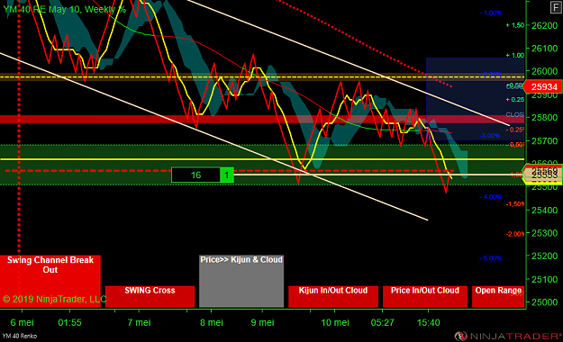Image resolution: width=563 pixels, height=342 pixels.
Task: Click the Open Range signal box
Action: coord(498,296)
